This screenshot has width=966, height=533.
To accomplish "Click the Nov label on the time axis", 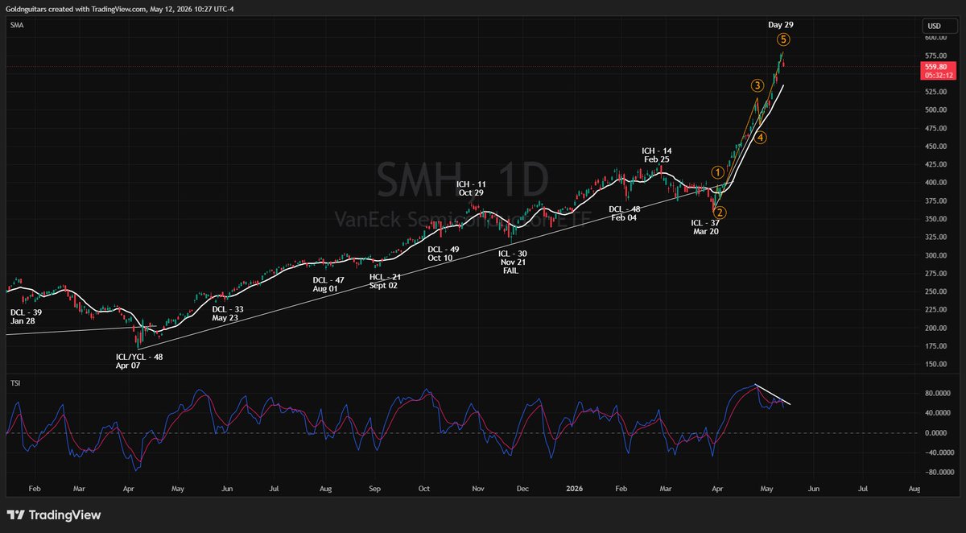I will 477,489.
